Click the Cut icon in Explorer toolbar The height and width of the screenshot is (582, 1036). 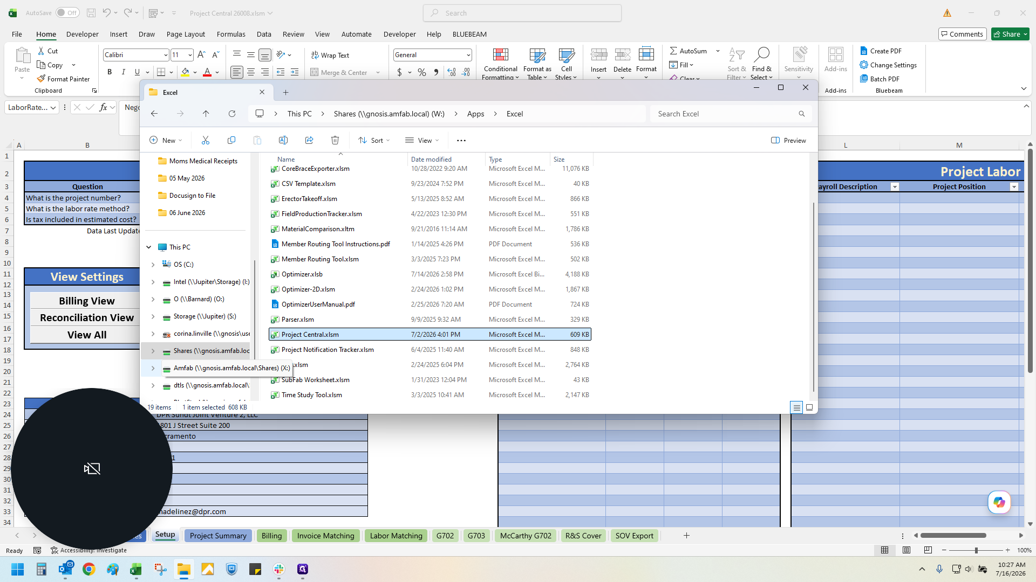click(x=206, y=140)
